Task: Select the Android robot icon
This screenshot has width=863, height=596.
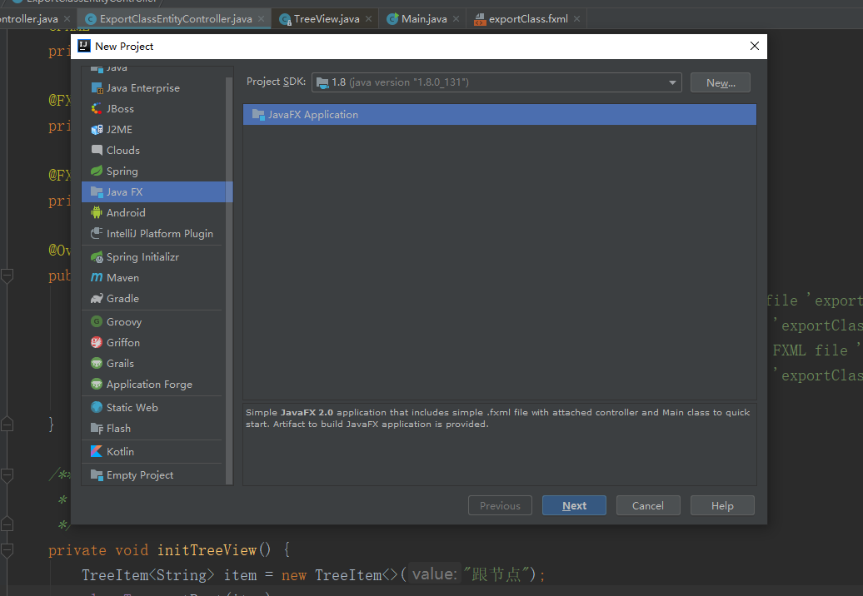Action: click(97, 213)
